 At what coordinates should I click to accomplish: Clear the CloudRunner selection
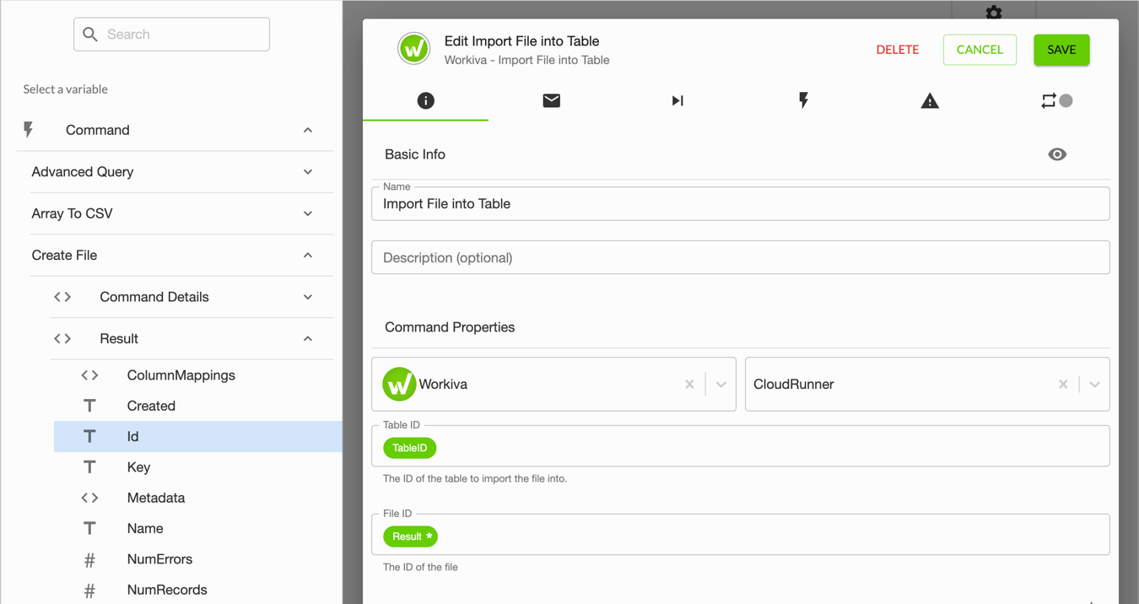(1063, 385)
